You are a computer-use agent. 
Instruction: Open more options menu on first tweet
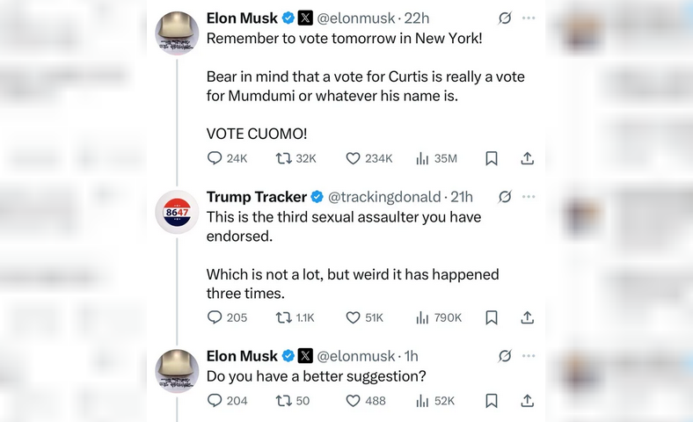[x=528, y=18]
